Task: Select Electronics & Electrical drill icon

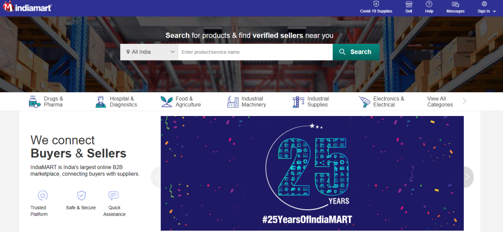Action: pyautogui.click(x=364, y=102)
